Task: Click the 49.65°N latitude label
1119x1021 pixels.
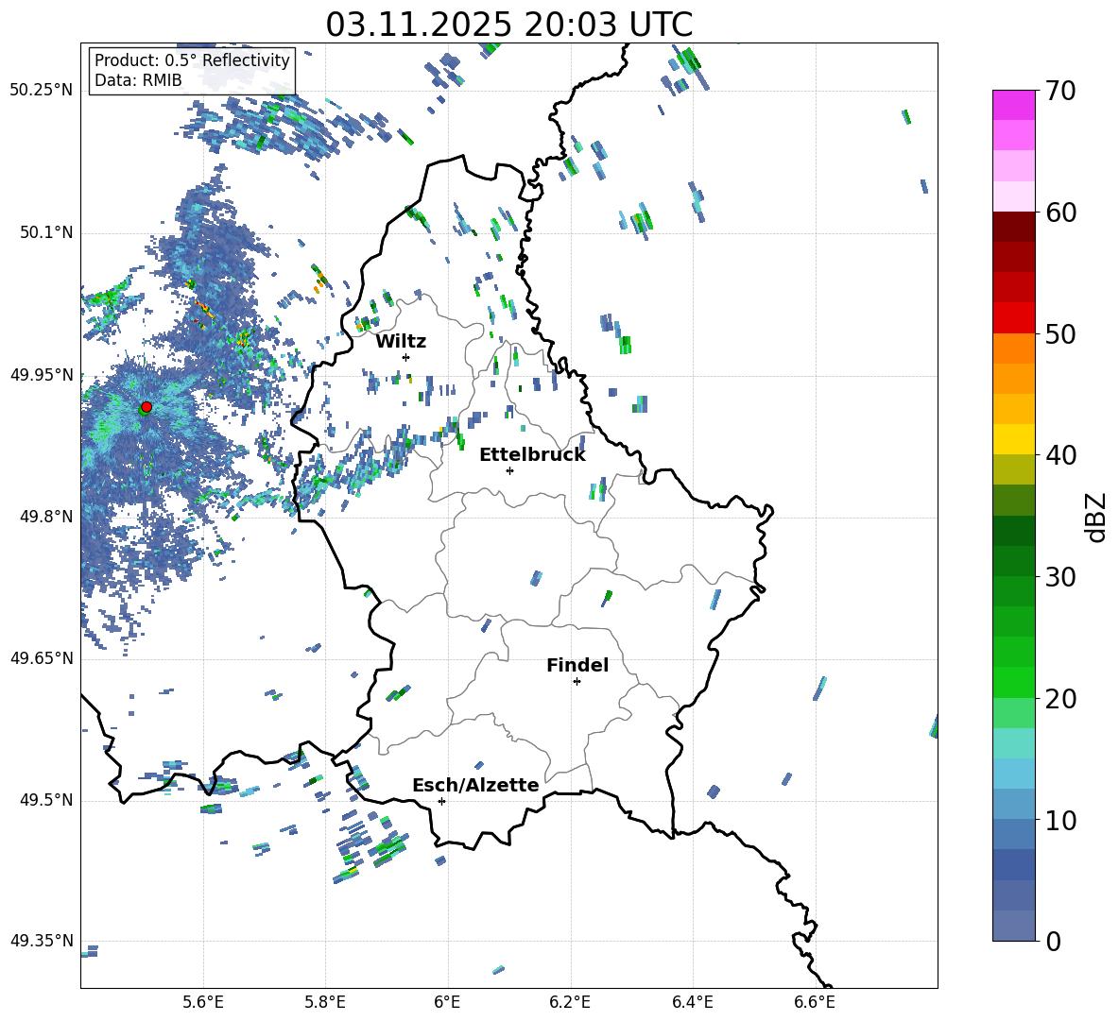Action: click(x=42, y=658)
